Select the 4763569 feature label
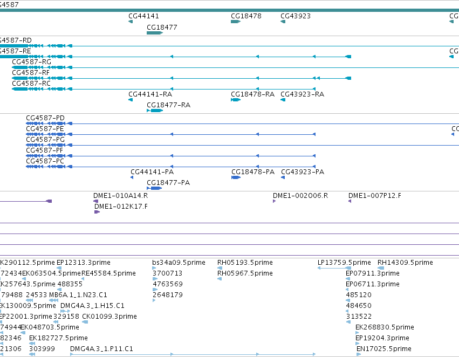Image resolution: width=459 pixels, height=357 pixels. point(168,284)
